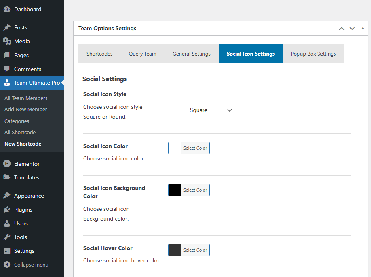Switch to the Shortcodes tab
This screenshot has height=277, width=371.
click(x=99, y=54)
